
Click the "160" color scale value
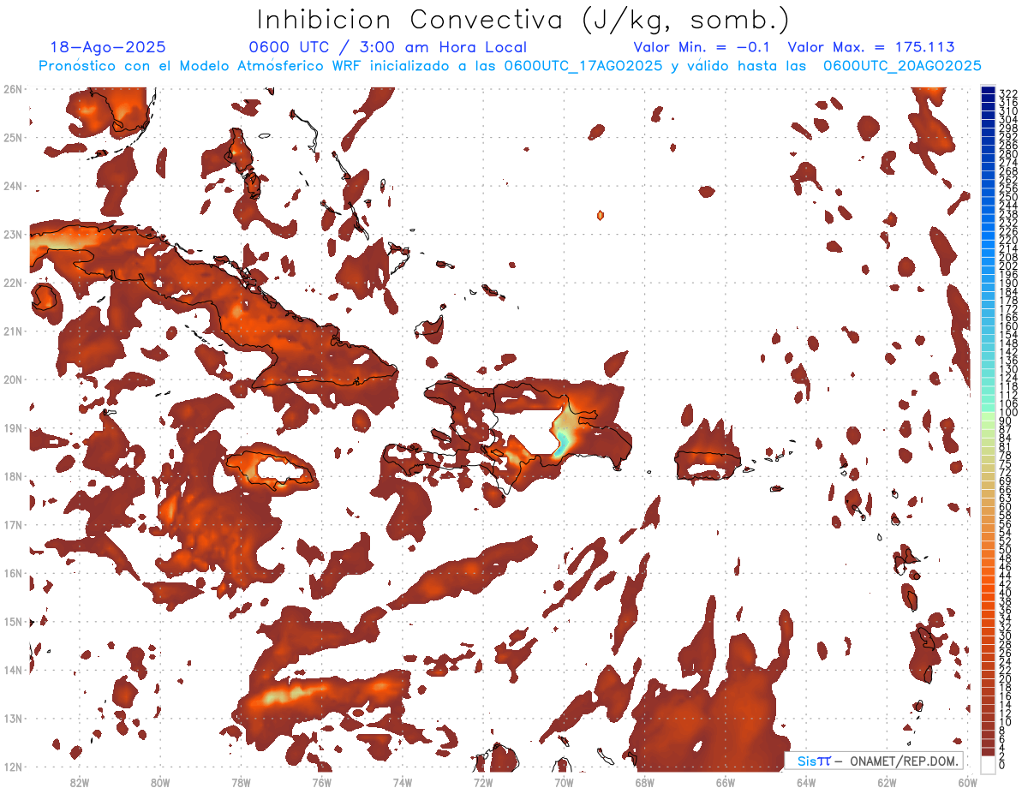coord(1008,326)
